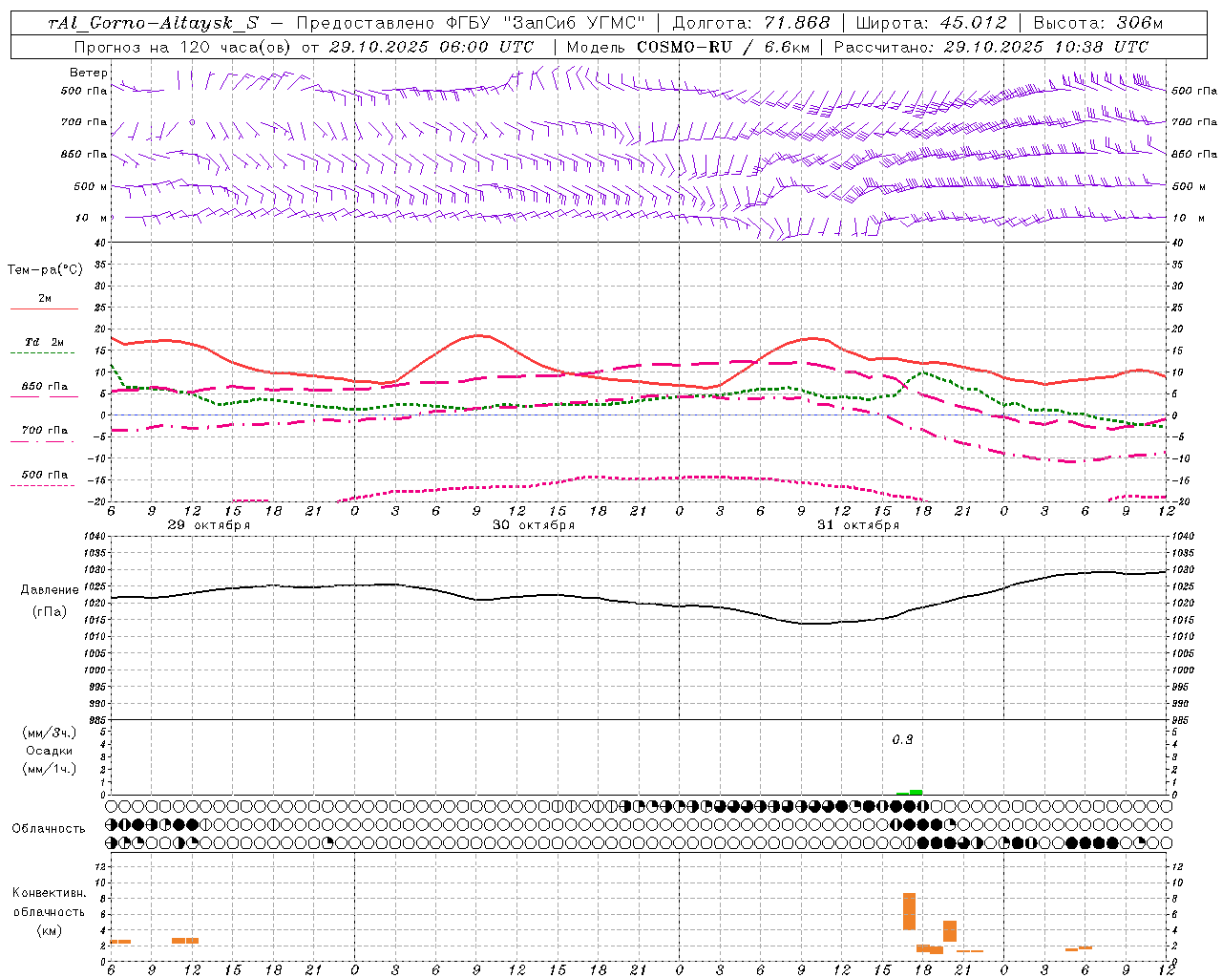Click the 0.3 precipitation amount value

pyautogui.click(x=902, y=740)
